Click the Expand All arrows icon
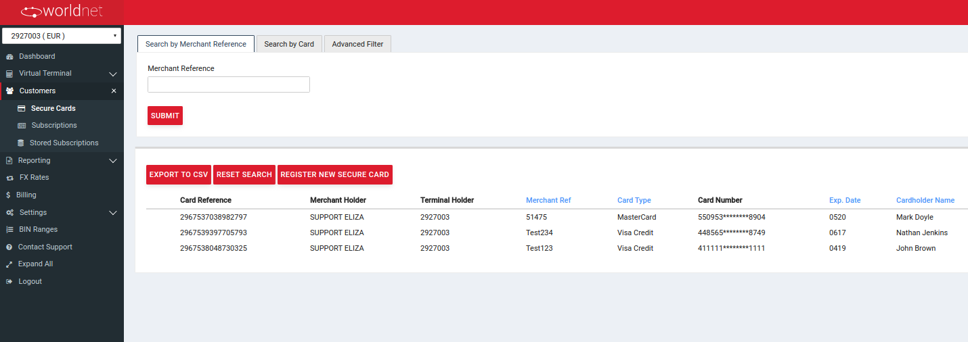The width and height of the screenshot is (968, 342). [9, 264]
